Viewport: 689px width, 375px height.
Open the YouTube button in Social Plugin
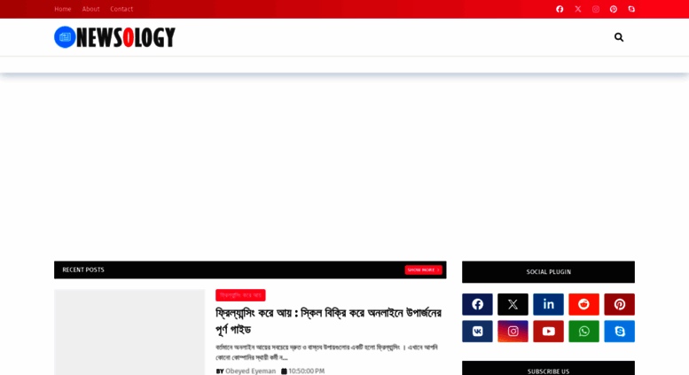(548, 331)
